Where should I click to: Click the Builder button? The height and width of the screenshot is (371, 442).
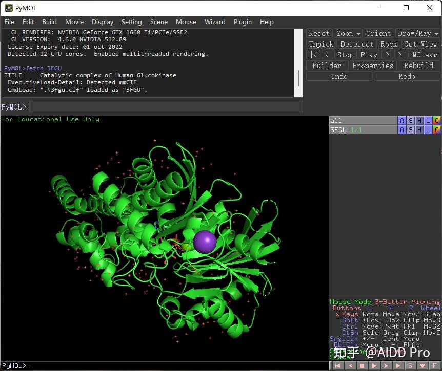tap(327, 66)
